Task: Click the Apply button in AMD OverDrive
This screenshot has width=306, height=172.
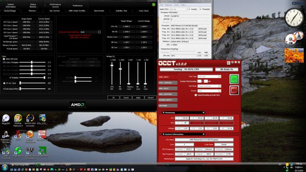Action: 138,97
